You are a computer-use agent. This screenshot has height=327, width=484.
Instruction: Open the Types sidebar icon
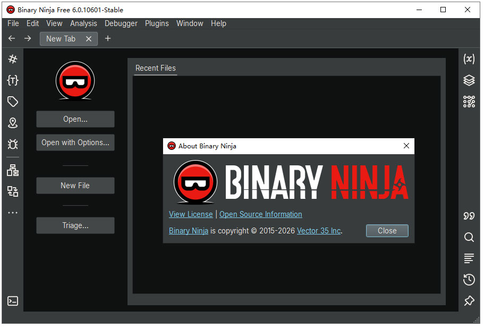click(13, 80)
